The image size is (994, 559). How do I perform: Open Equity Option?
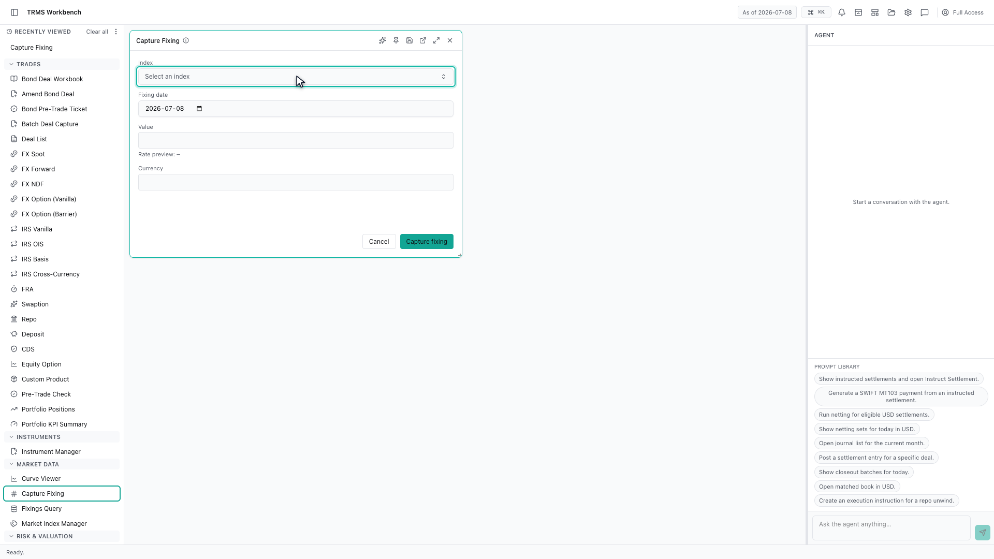click(x=62, y=364)
